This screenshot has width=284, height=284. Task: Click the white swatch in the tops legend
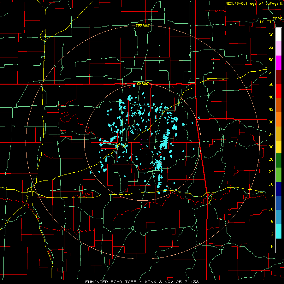[279, 35]
